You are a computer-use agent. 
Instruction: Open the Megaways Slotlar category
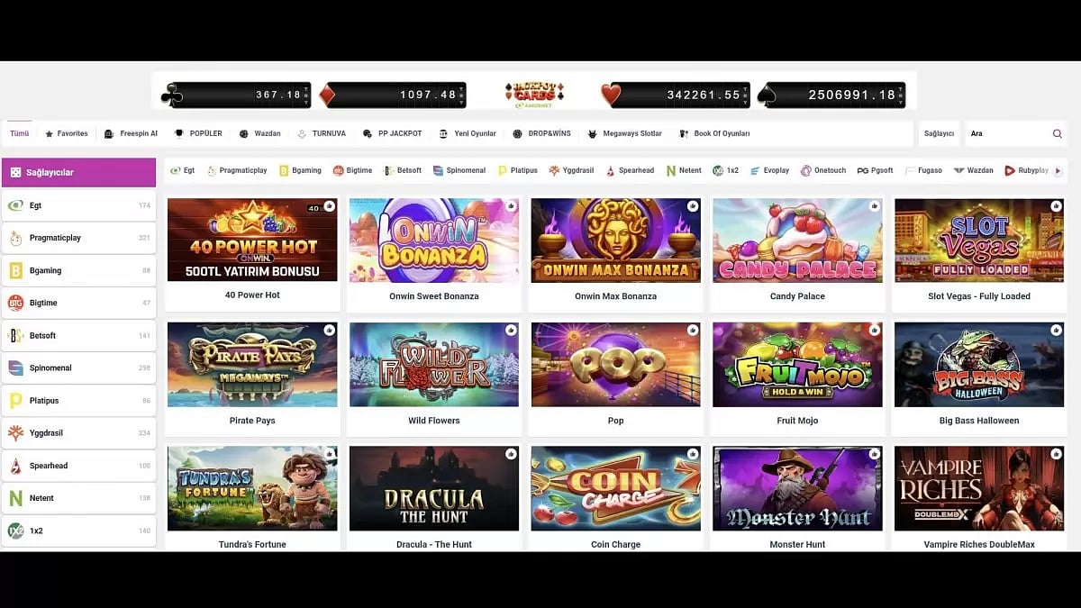624,133
